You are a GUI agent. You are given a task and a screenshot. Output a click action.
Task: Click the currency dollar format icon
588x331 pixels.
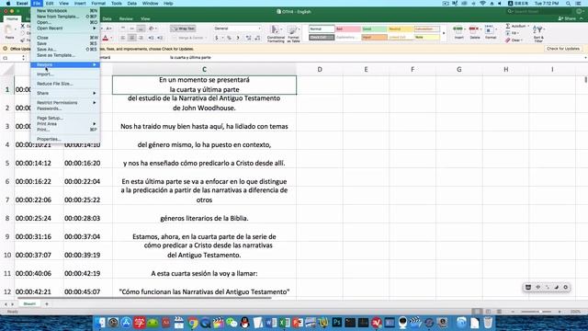click(217, 38)
